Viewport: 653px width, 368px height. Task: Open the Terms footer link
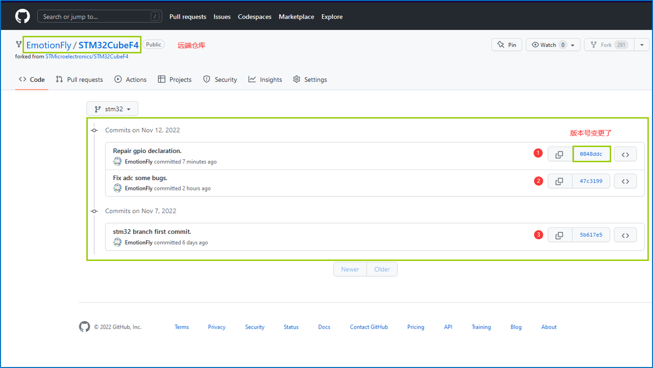tap(181, 327)
